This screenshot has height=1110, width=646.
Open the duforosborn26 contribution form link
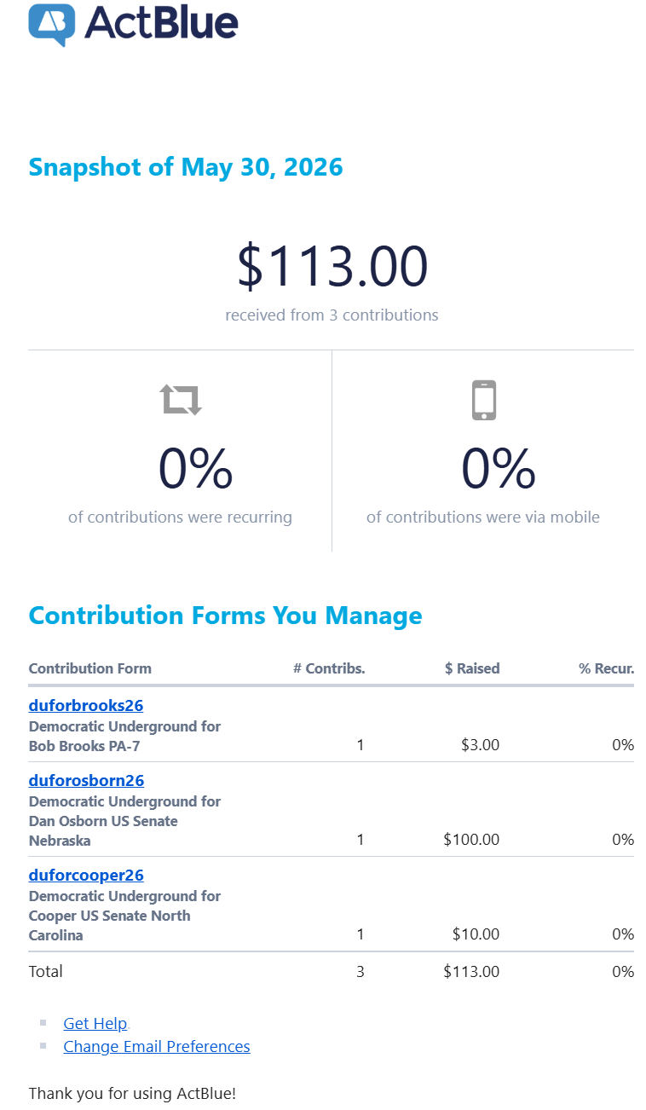click(x=86, y=780)
